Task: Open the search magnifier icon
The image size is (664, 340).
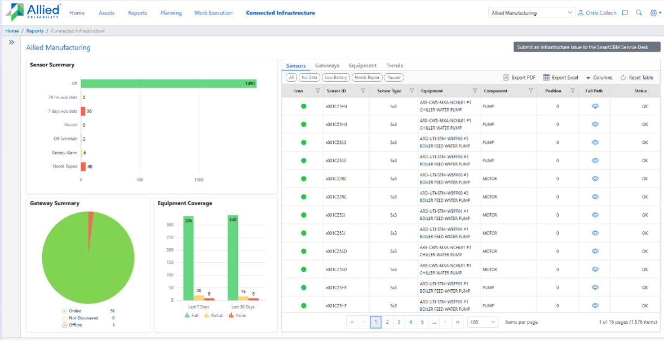Action: (x=639, y=13)
